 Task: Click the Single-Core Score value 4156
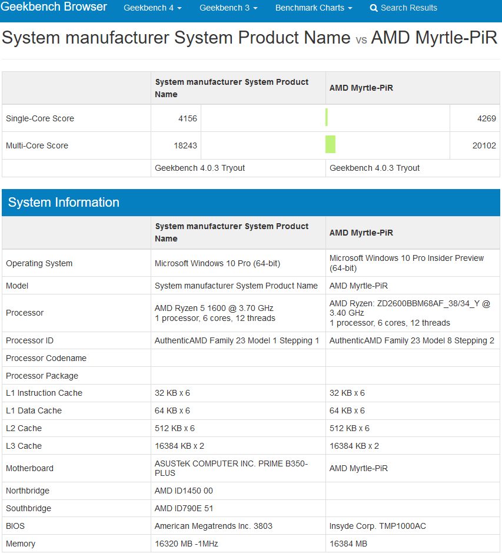[x=188, y=118]
